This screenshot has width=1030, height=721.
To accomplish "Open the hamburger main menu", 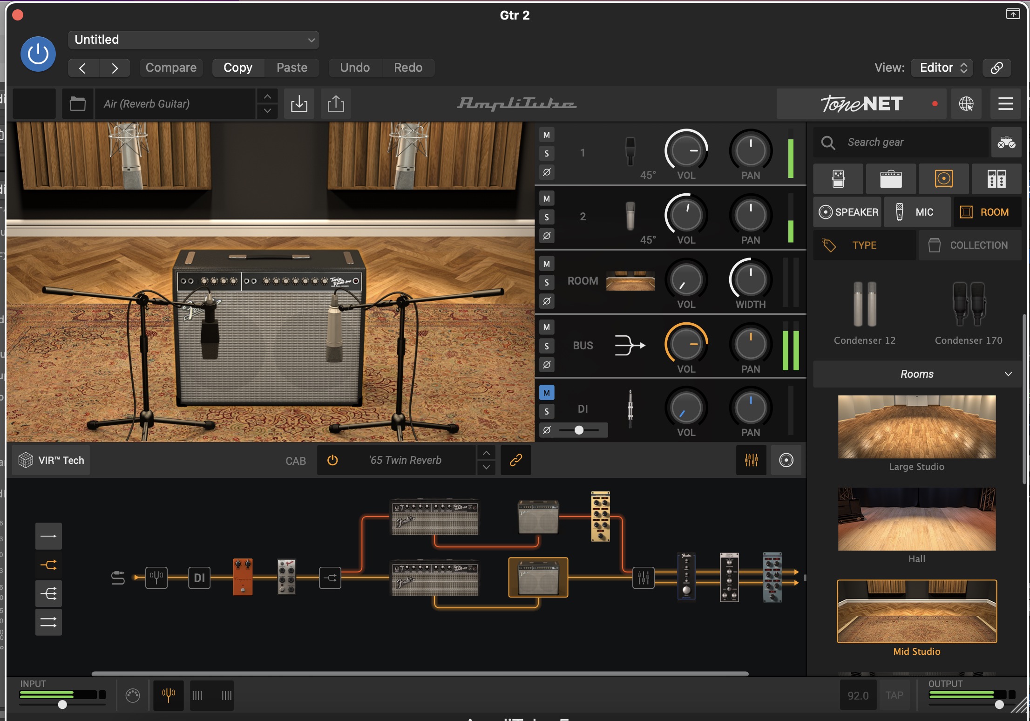I will (1006, 103).
